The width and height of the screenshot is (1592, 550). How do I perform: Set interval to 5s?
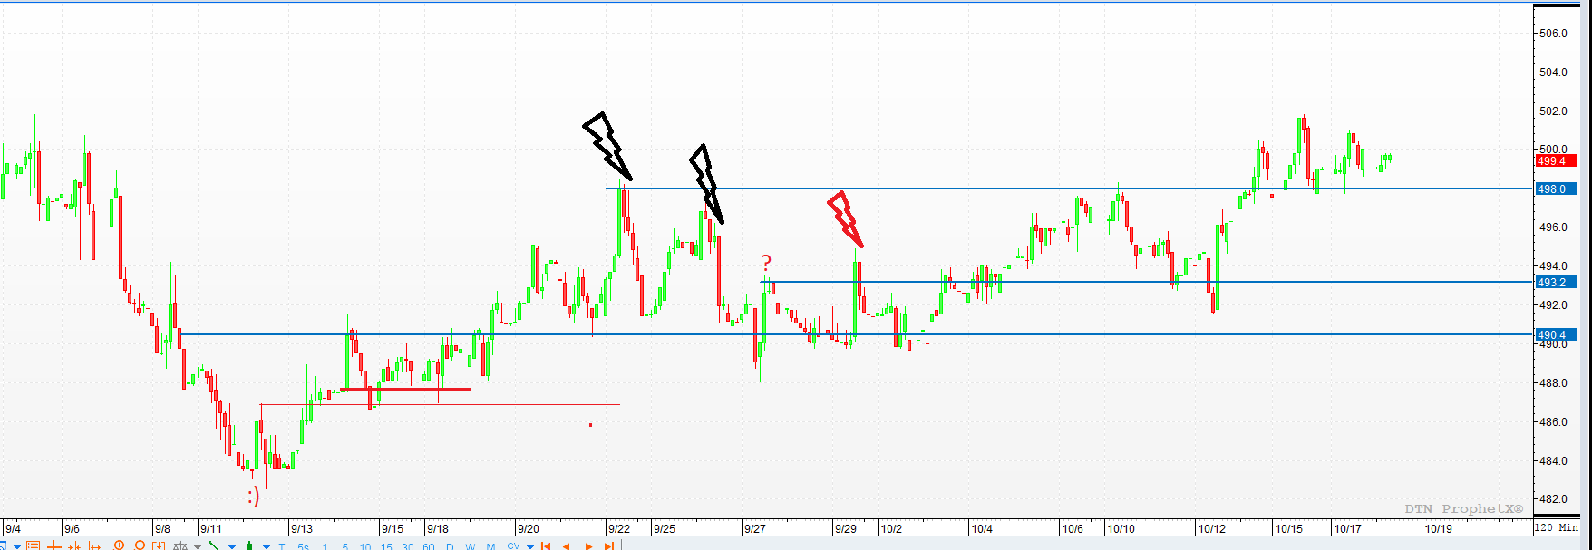tap(304, 546)
